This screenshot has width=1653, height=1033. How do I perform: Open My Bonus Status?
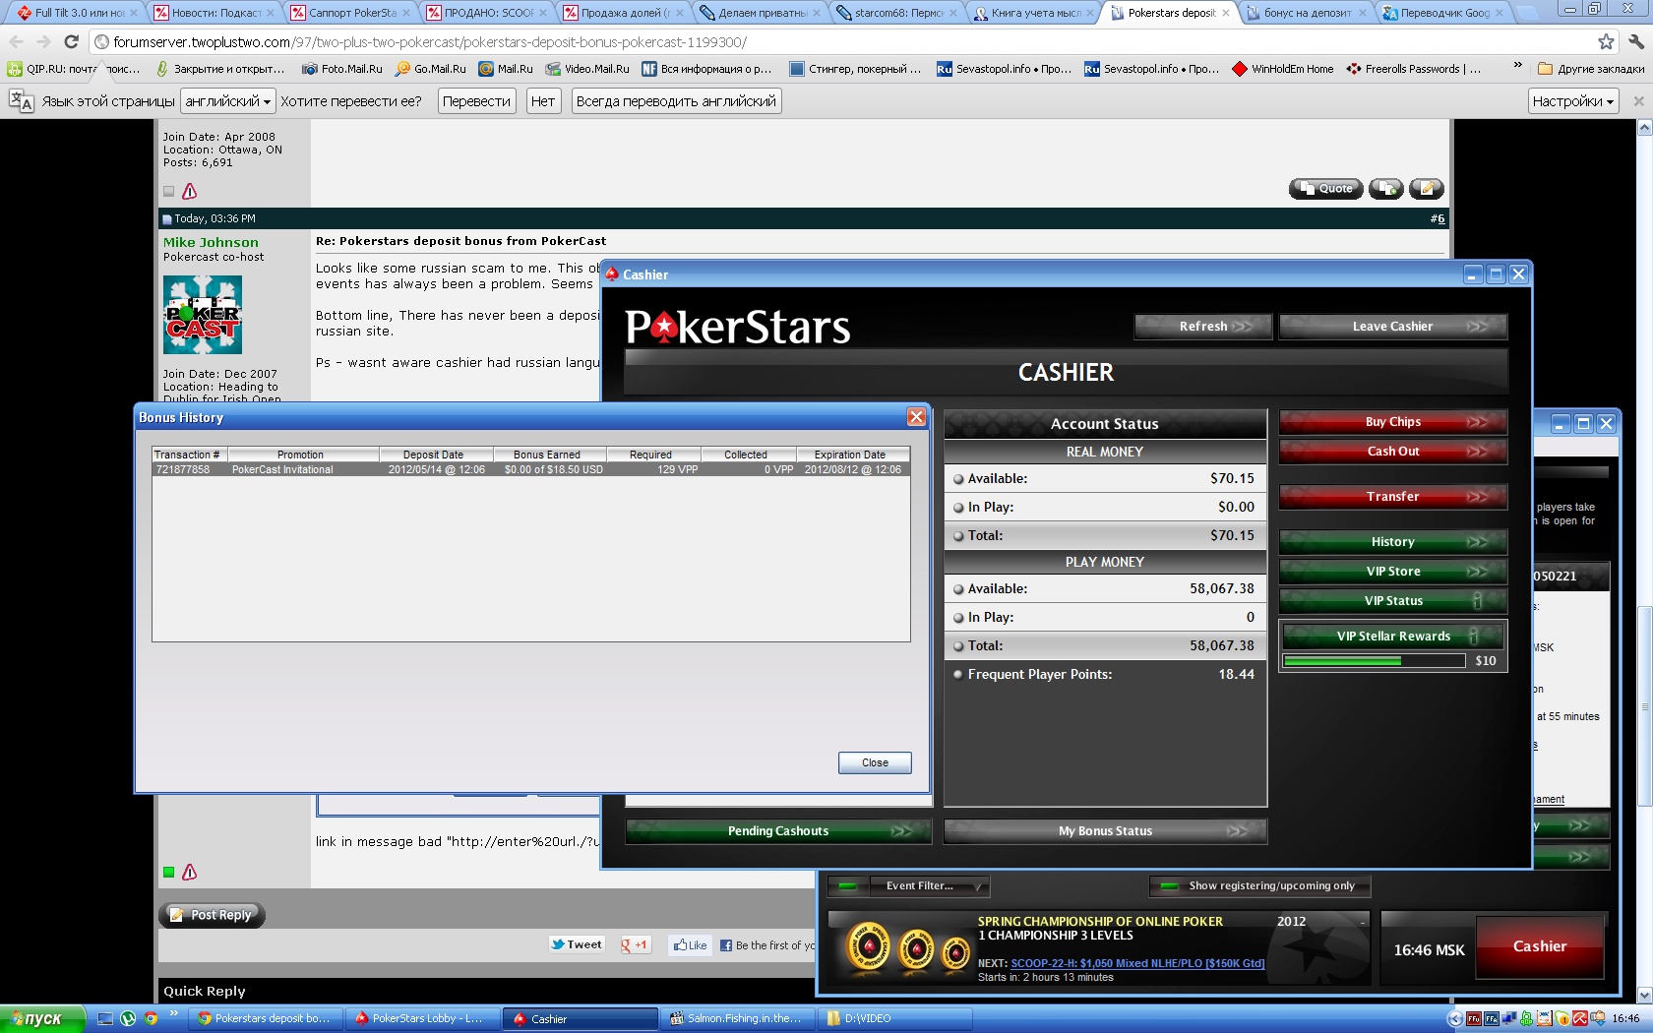(x=1105, y=831)
